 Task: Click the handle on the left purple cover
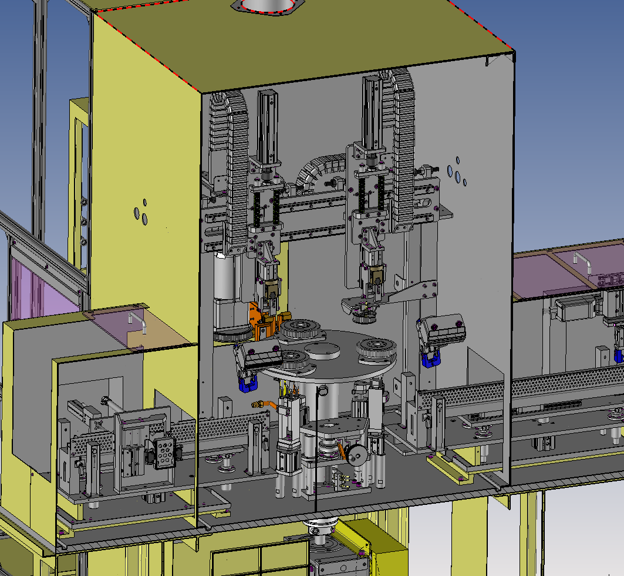pos(137,322)
